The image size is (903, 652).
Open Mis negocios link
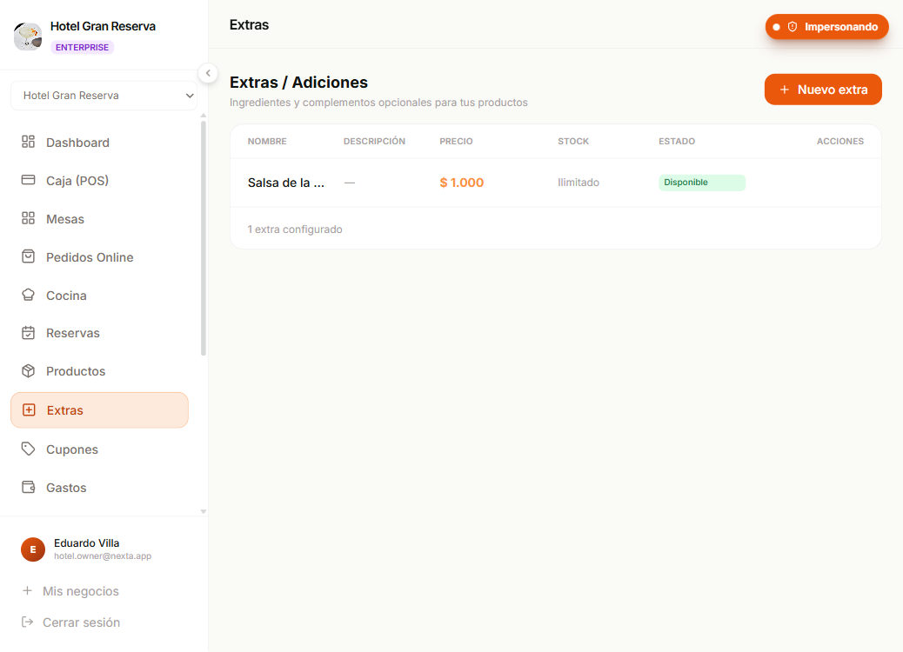click(x=81, y=591)
